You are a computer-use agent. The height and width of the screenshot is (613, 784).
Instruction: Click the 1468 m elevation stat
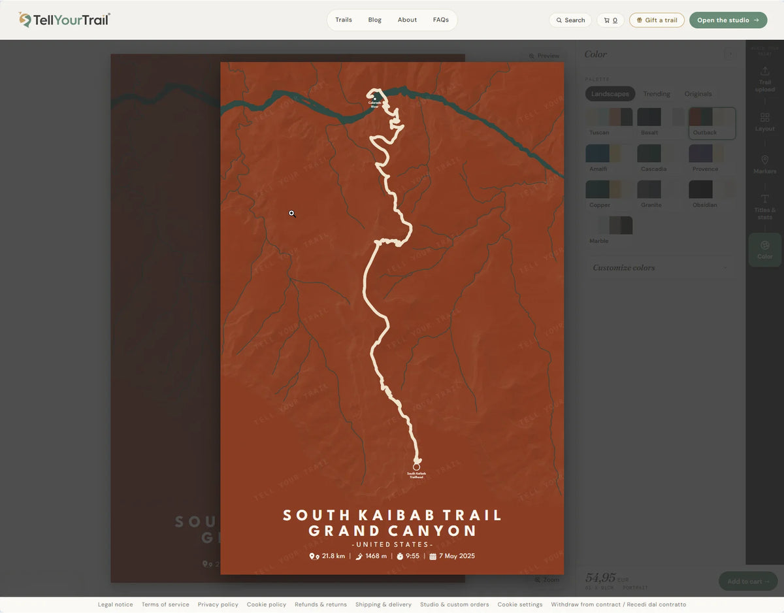371,556
